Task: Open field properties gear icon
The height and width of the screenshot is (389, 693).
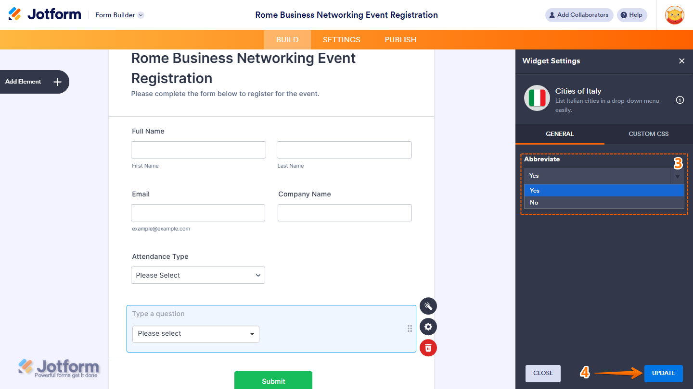Action: [428, 327]
